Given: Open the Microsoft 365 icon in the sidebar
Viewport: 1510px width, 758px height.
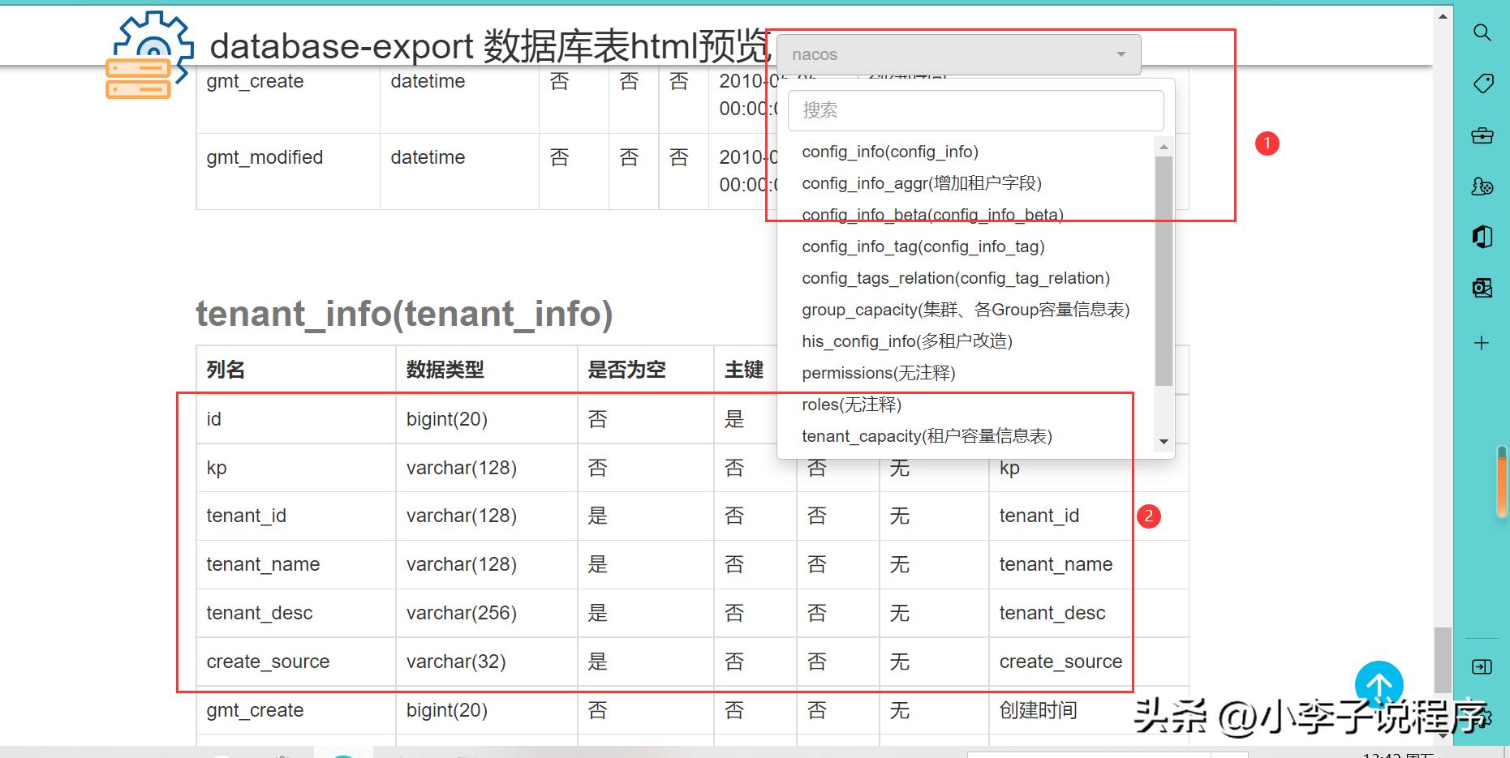Looking at the screenshot, I should click(x=1482, y=237).
